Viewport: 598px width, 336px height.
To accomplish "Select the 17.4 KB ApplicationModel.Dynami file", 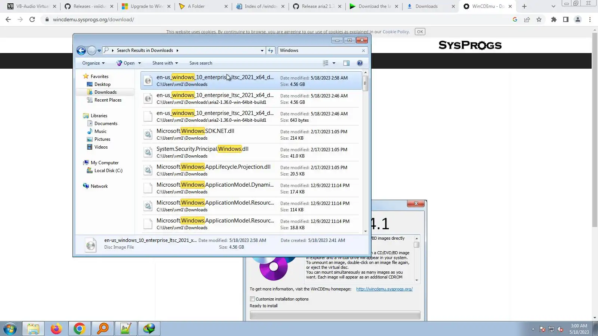I will (x=251, y=188).
